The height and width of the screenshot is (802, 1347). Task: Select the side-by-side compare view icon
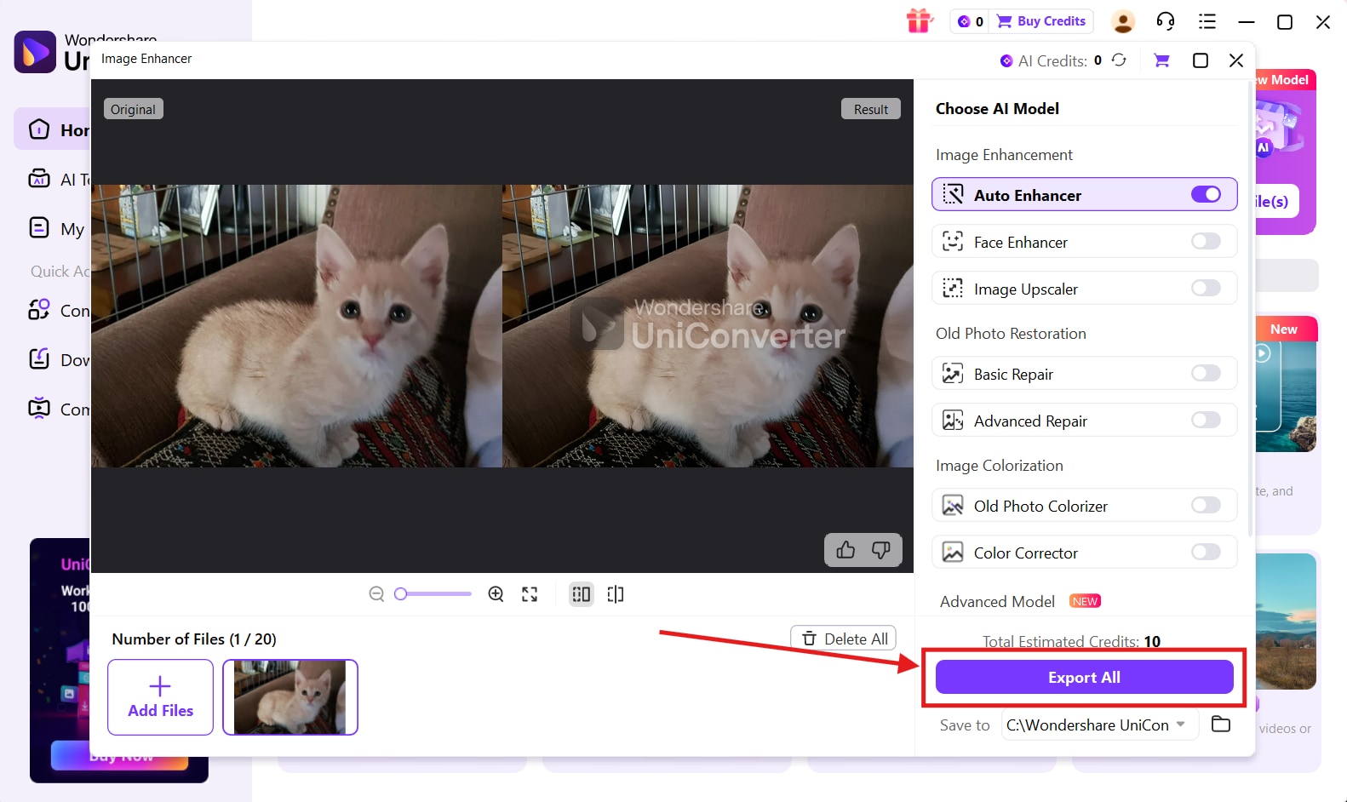tap(582, 594)
